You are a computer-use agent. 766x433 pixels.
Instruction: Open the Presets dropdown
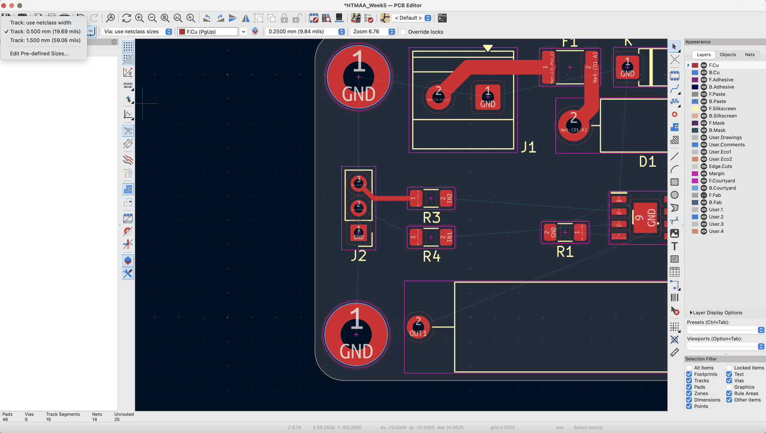pos(725,330)
